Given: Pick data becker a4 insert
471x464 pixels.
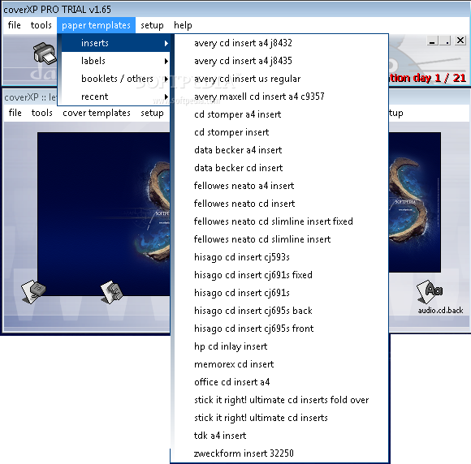Looking at the screenshot, I should (281, 150).
